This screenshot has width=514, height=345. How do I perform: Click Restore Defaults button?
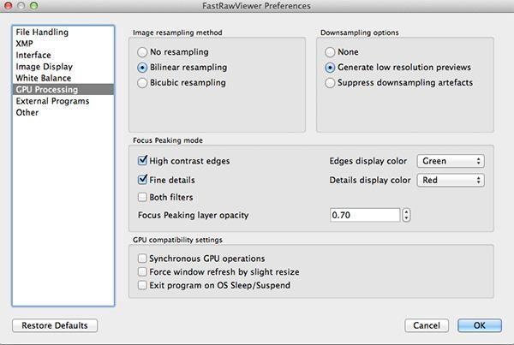pos(55,325)
